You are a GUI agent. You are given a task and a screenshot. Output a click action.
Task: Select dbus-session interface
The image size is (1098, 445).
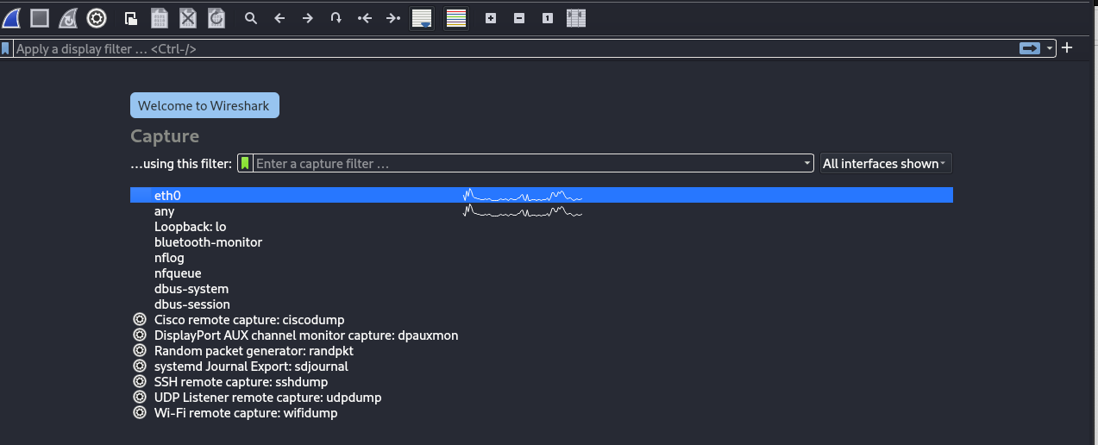tap(542, 304)
